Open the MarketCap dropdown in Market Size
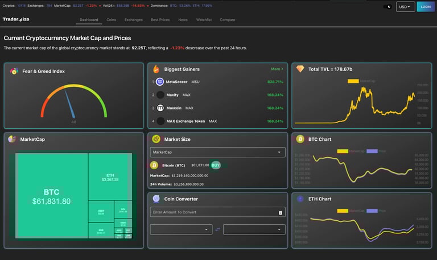 [x=217, y=152]
